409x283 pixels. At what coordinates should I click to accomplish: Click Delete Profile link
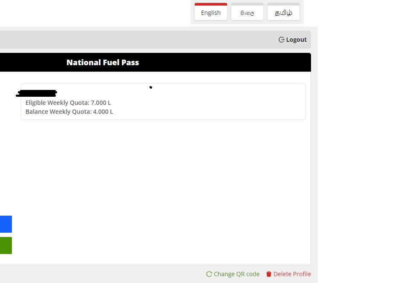(x=288, y=274)
